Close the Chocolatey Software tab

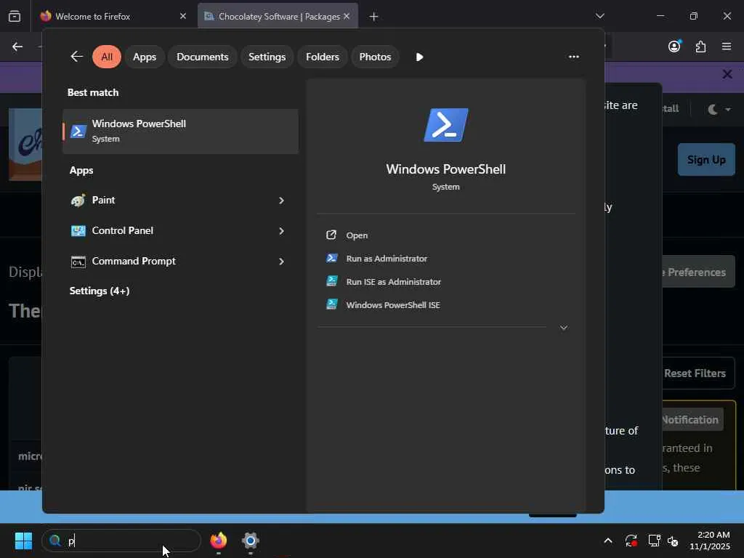point(347,16)
